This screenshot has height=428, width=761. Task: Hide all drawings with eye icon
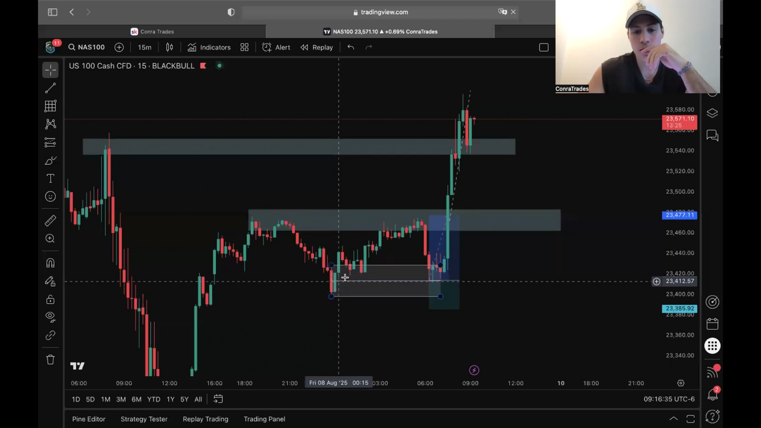[51, 316]
